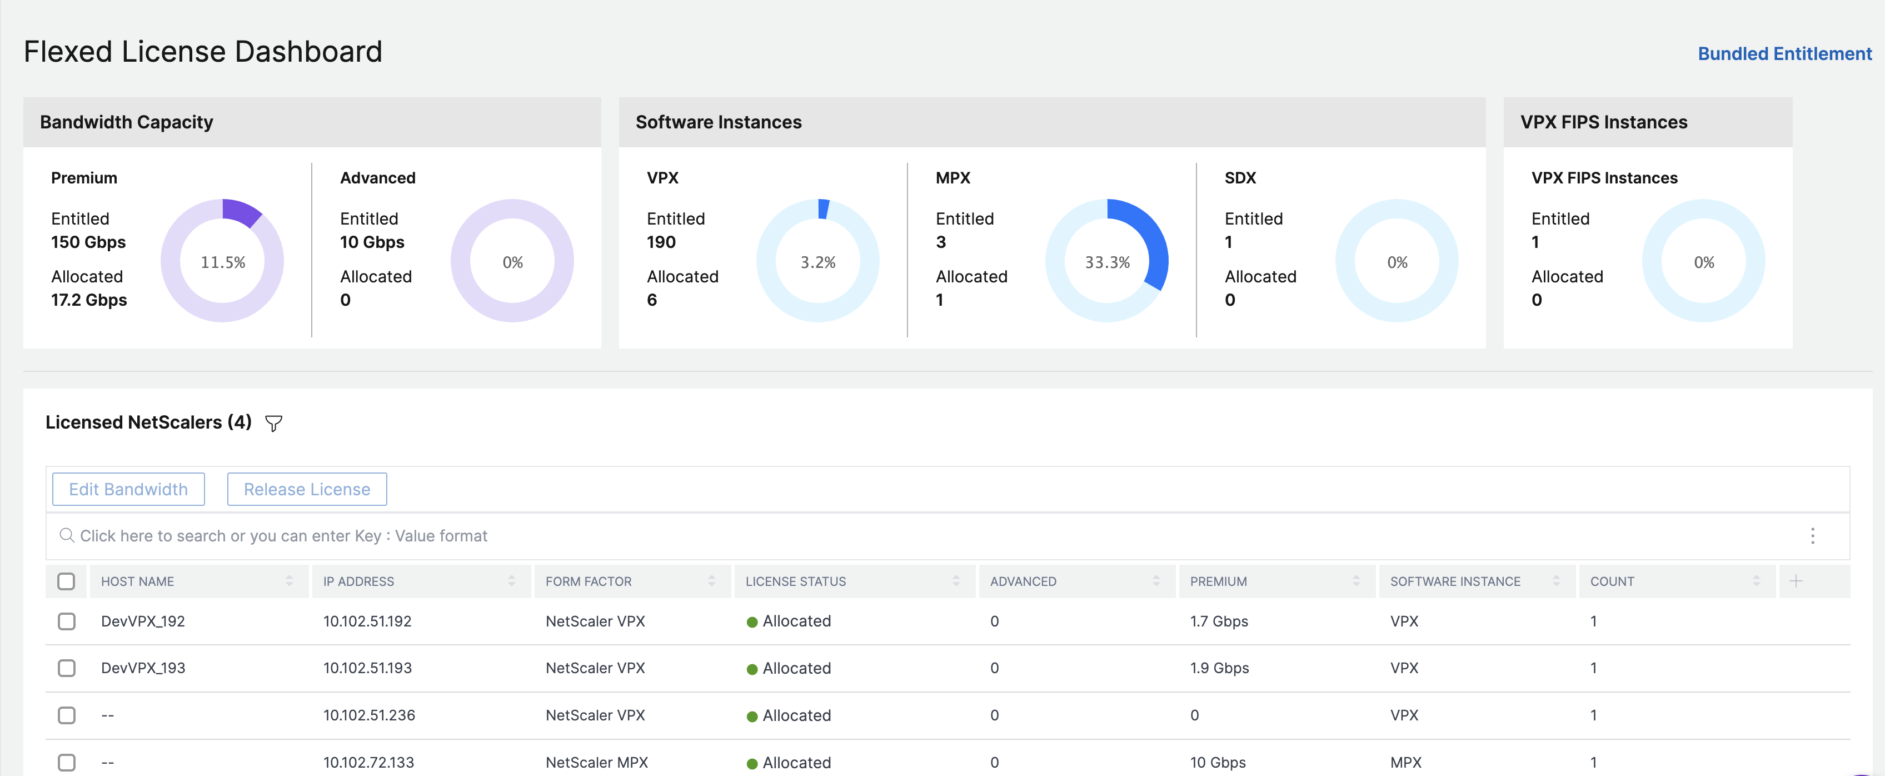Sort by IP Address column arrows
This screenshot has width=1885, height=776.
pos(511,581)
